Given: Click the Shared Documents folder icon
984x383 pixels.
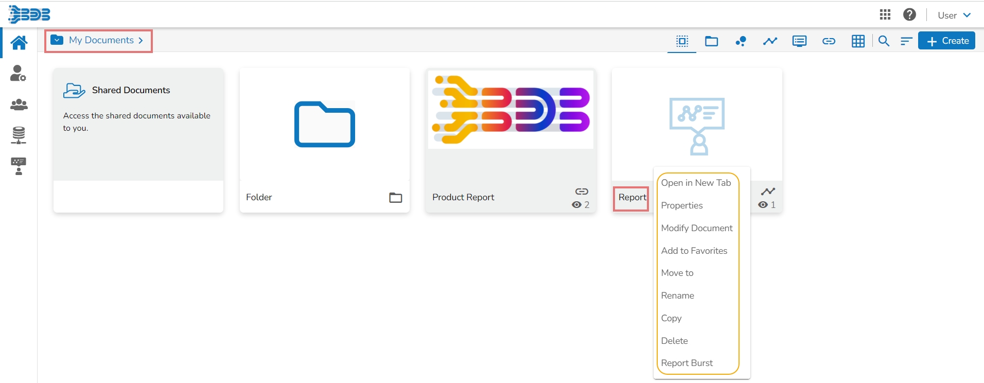Looking at the screenshot, I should (74, 91).
